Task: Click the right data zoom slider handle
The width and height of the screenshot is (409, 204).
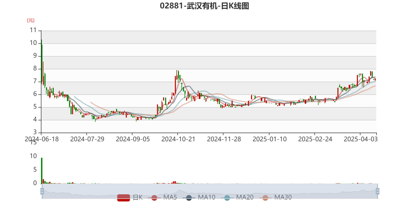Action: (x=378, y=191)
